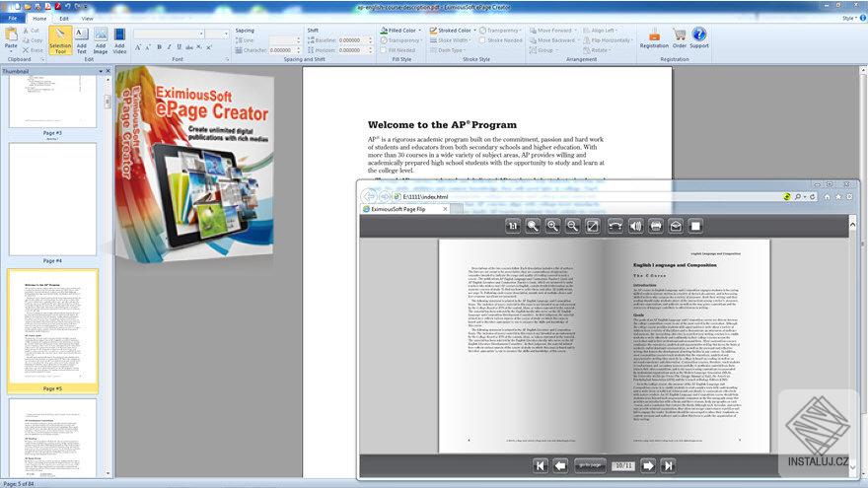Choose the Add Video tool

click(x=119, y=40)
